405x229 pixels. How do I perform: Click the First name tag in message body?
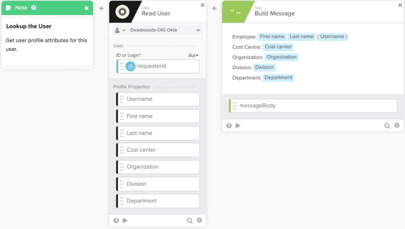pos(272,37)
